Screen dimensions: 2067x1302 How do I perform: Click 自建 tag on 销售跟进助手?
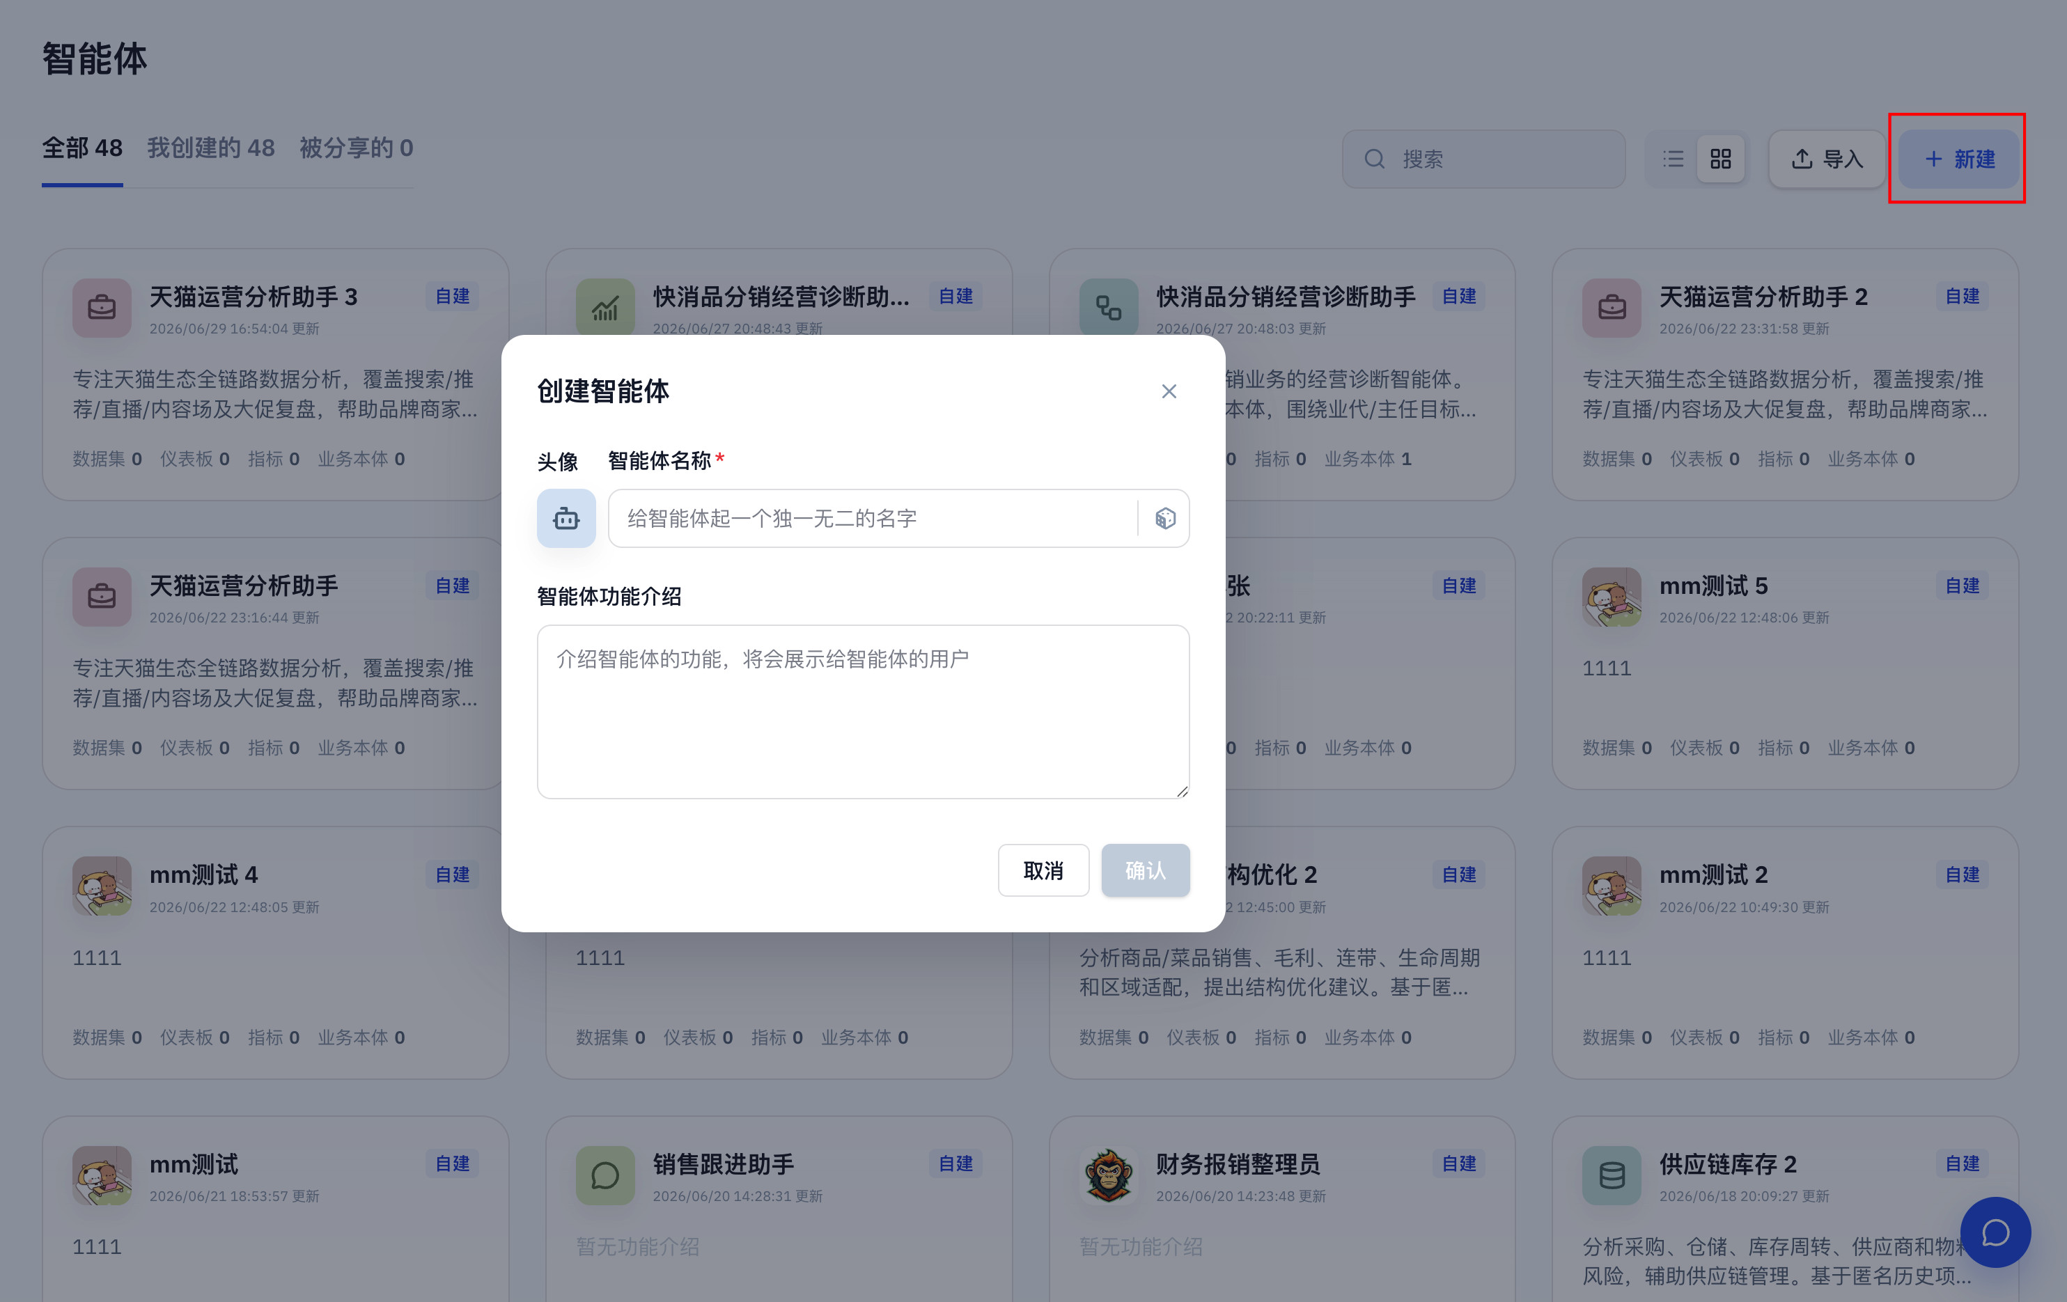pyautogui.click(x=955, y=1164)
